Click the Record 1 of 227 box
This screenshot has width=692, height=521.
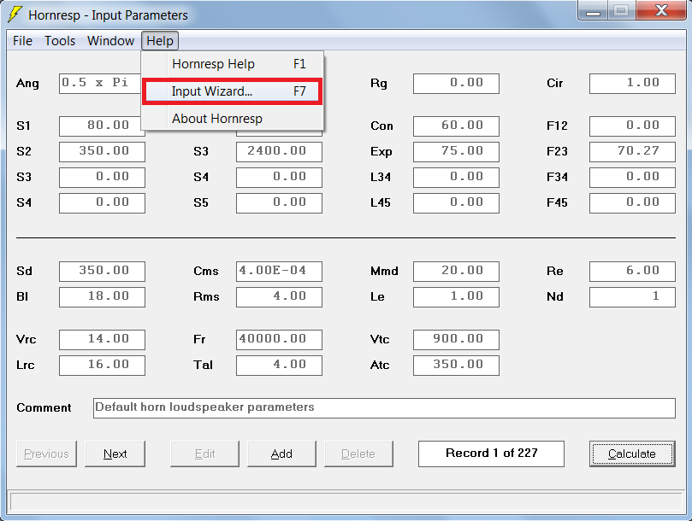pyautogui.click(x=491, y=454)
